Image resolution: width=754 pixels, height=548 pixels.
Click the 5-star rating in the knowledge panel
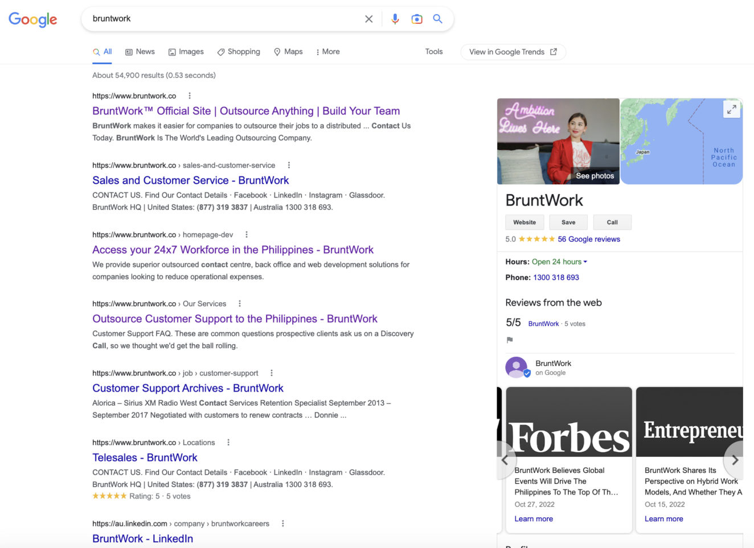536,239
